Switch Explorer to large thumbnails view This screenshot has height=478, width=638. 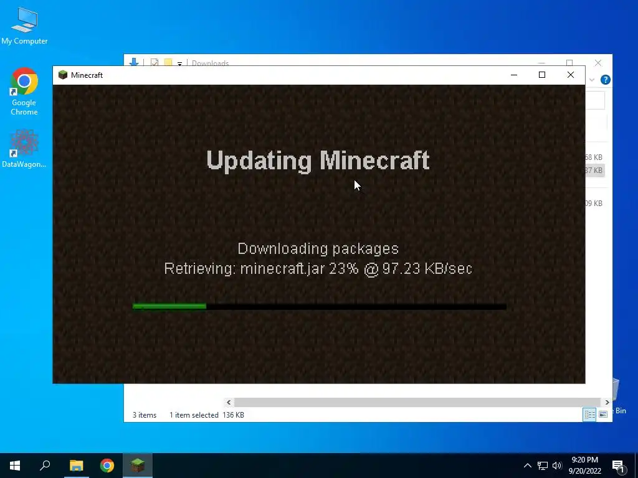pyautogui.click(x=603, y=414)
